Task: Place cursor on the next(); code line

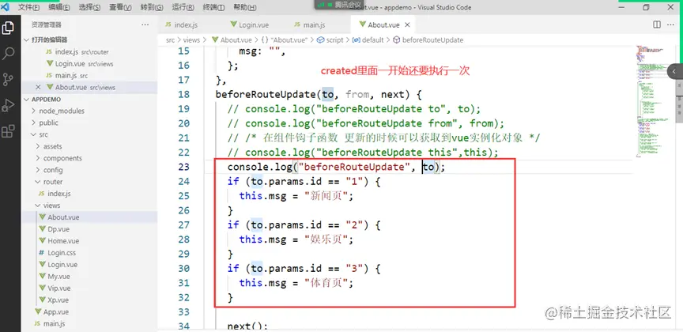Action: (x=247, y=326)
